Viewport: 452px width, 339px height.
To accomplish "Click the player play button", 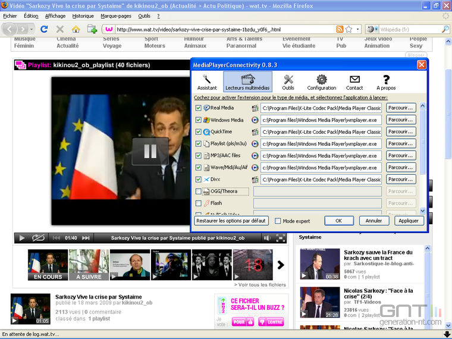I will [x=21, y=238].
